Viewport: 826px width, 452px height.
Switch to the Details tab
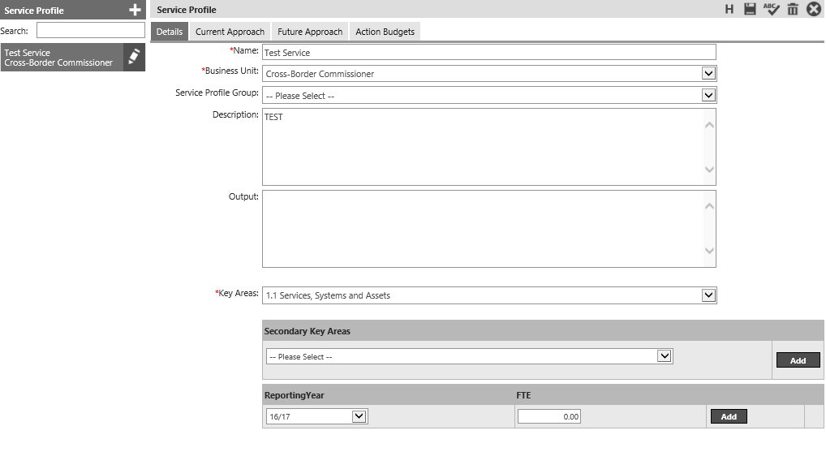coord(170,32)
